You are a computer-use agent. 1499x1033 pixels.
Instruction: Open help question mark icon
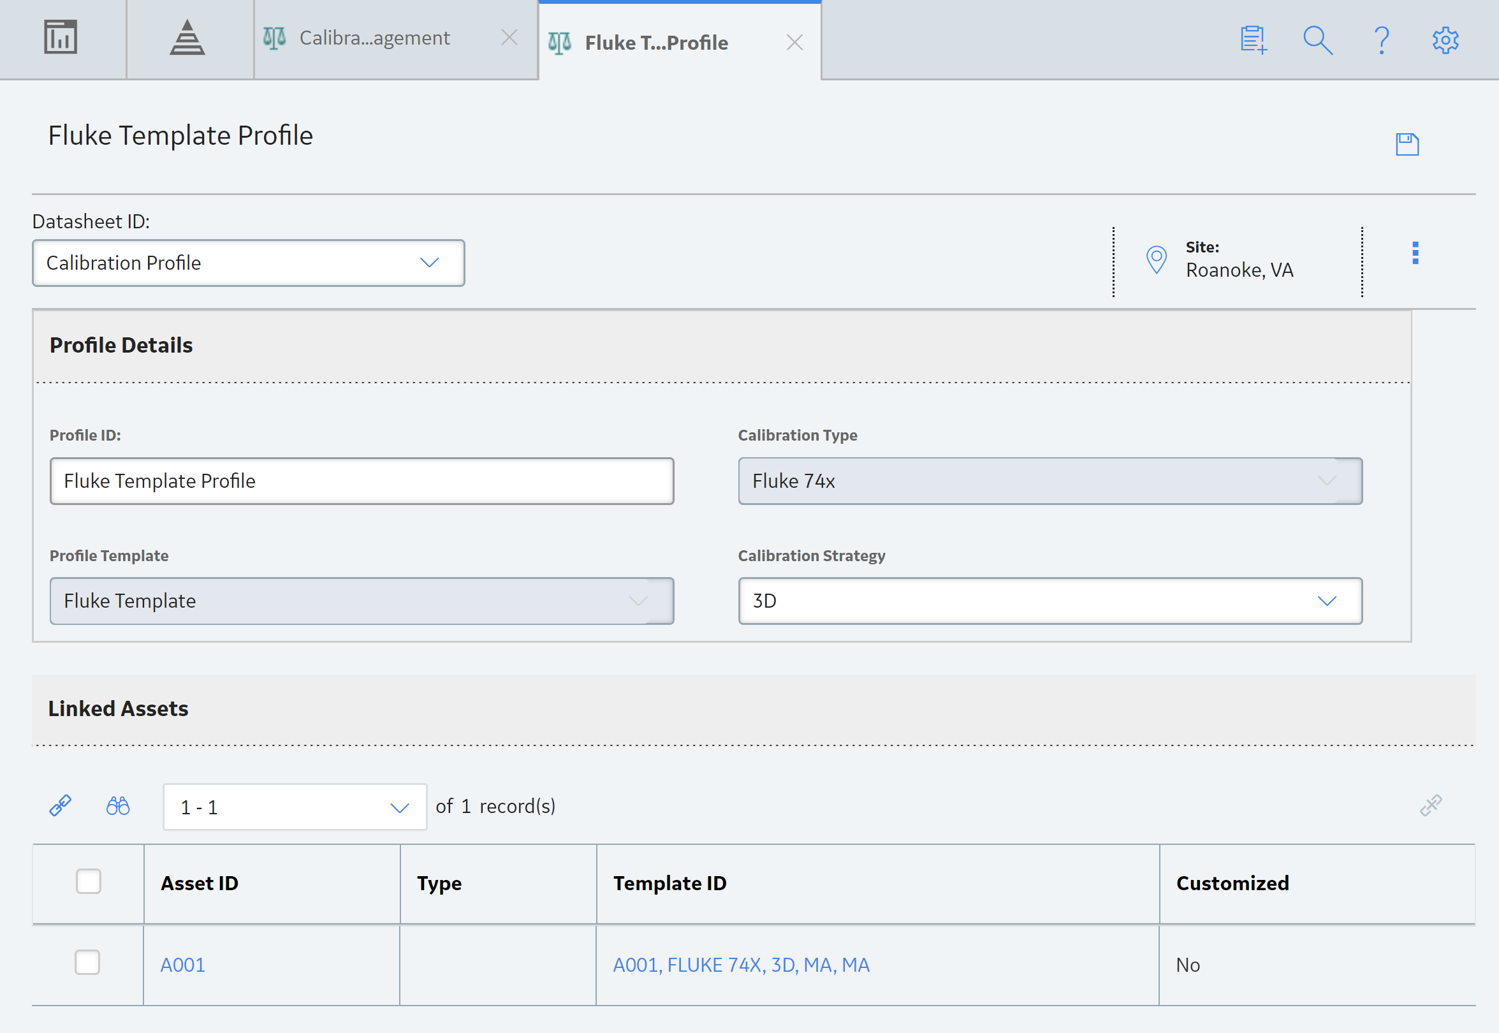[1382, 40]
